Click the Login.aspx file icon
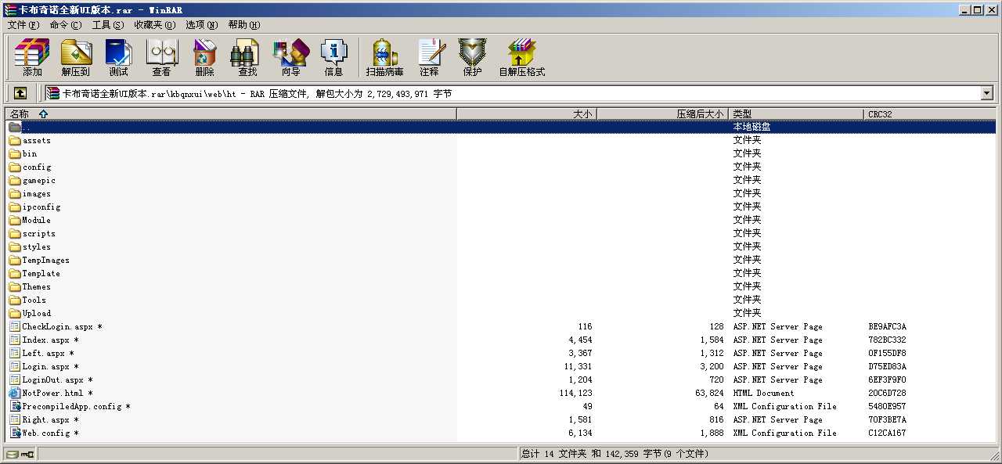The height and width of the screenshot is (464, 1002). pyautogui.click(x=15, y=366)
